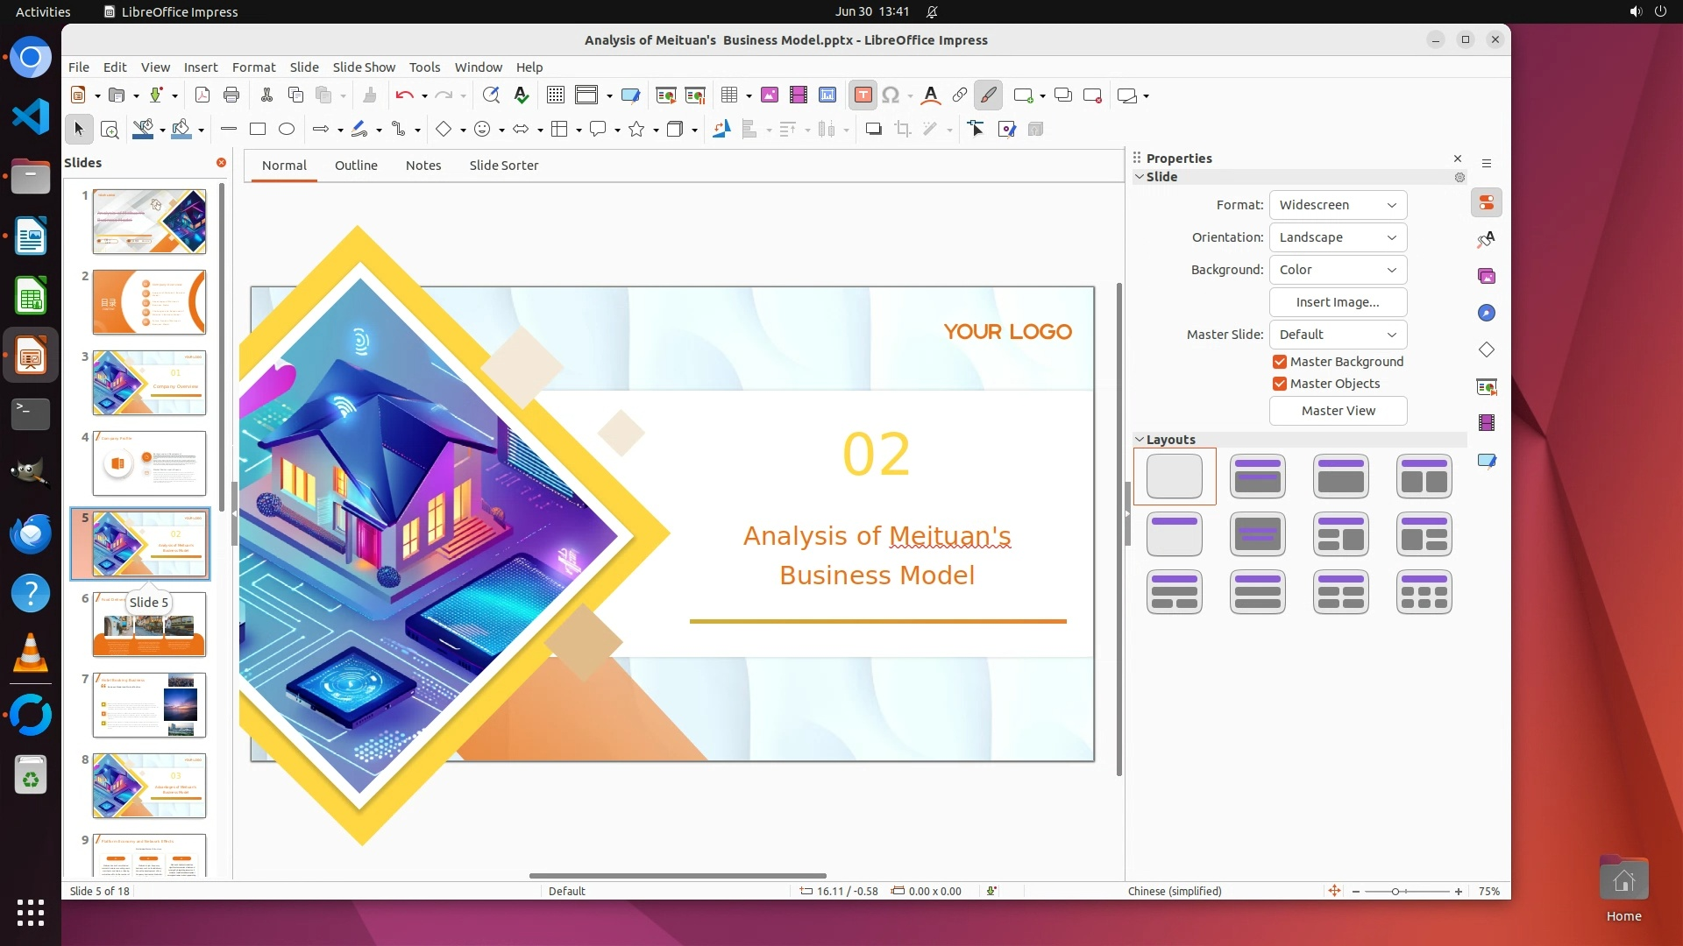Image resolution: width=1683 pixels, height=946 pixels.
Task: Click the Print toolbar icon
Action: 231,95
